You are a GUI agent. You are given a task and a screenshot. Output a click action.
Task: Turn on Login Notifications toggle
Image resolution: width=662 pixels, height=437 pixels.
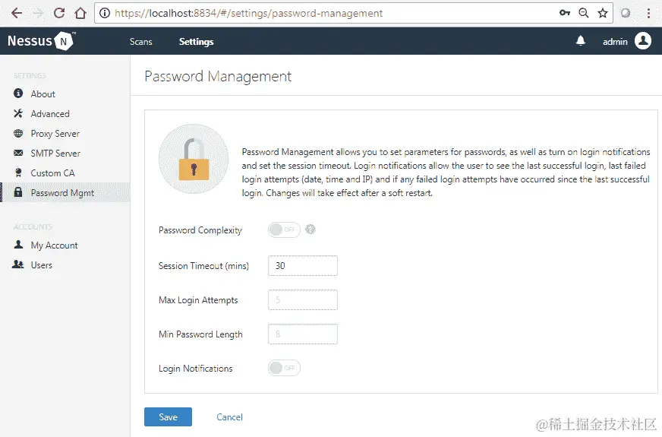point(284,368)
